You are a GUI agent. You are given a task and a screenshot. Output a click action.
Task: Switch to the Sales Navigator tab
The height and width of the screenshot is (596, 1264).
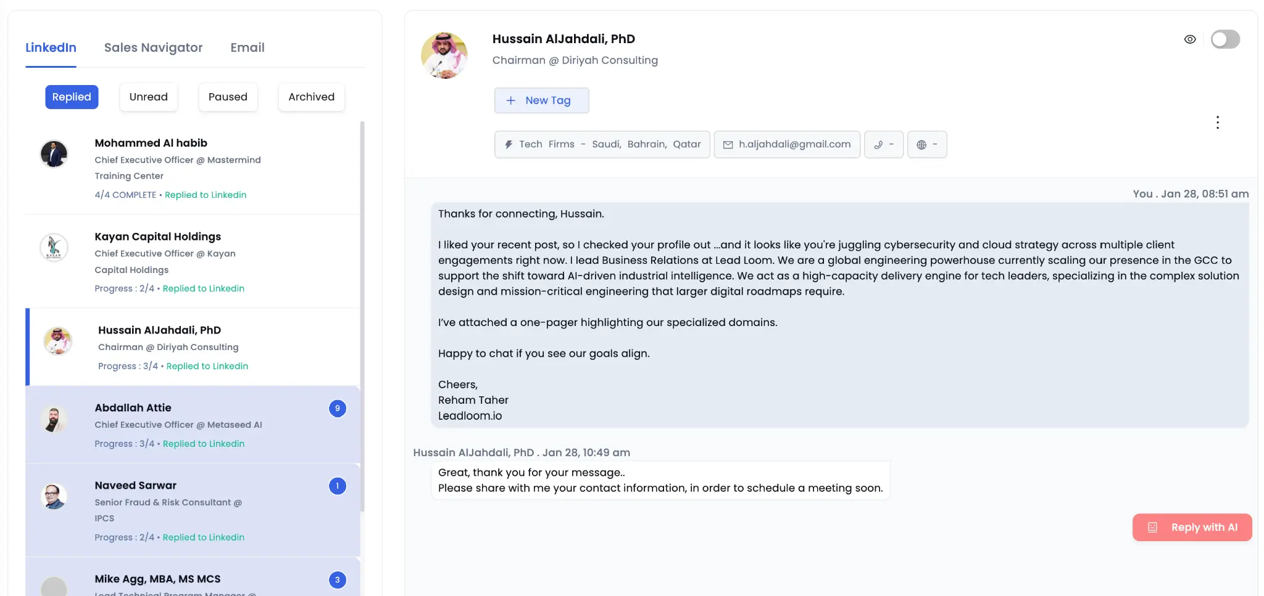coord(154,47)
